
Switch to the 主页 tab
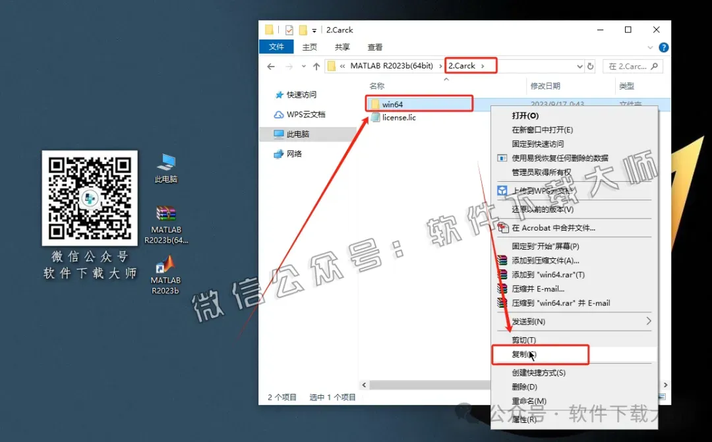pos(310,47)
